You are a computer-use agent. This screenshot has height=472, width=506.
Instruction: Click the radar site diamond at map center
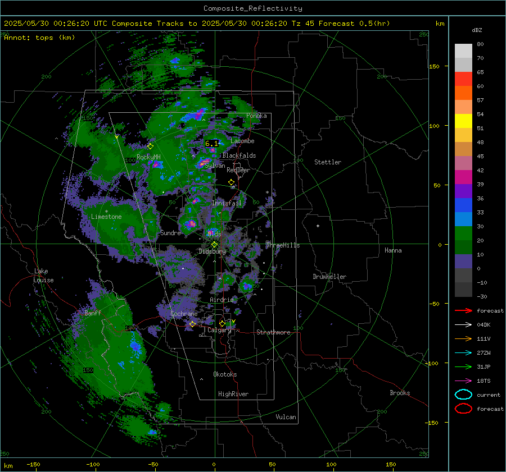tap(214, 245)
